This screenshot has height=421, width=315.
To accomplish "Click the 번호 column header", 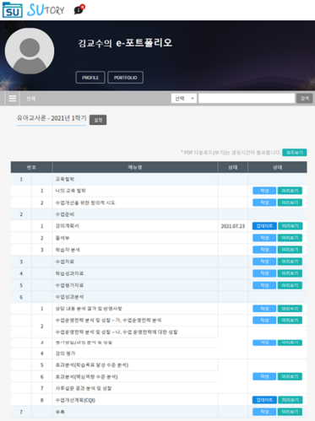I will click(31, 167).
